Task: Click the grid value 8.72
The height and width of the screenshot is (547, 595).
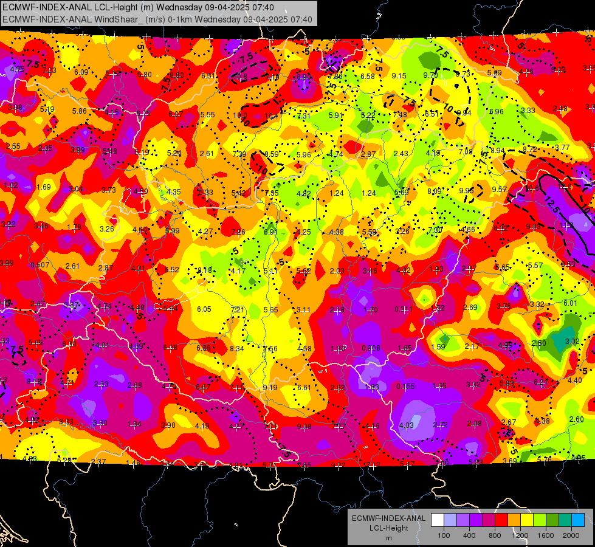Action: click(530, 150)
